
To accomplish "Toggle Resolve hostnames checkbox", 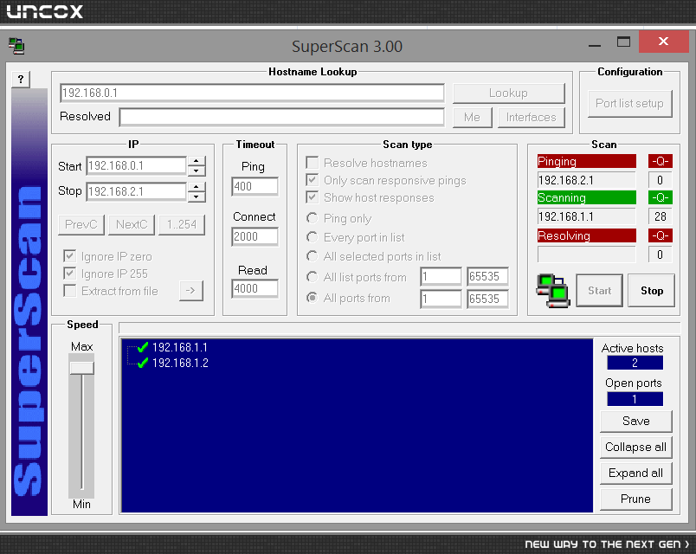I will (312, 163).
